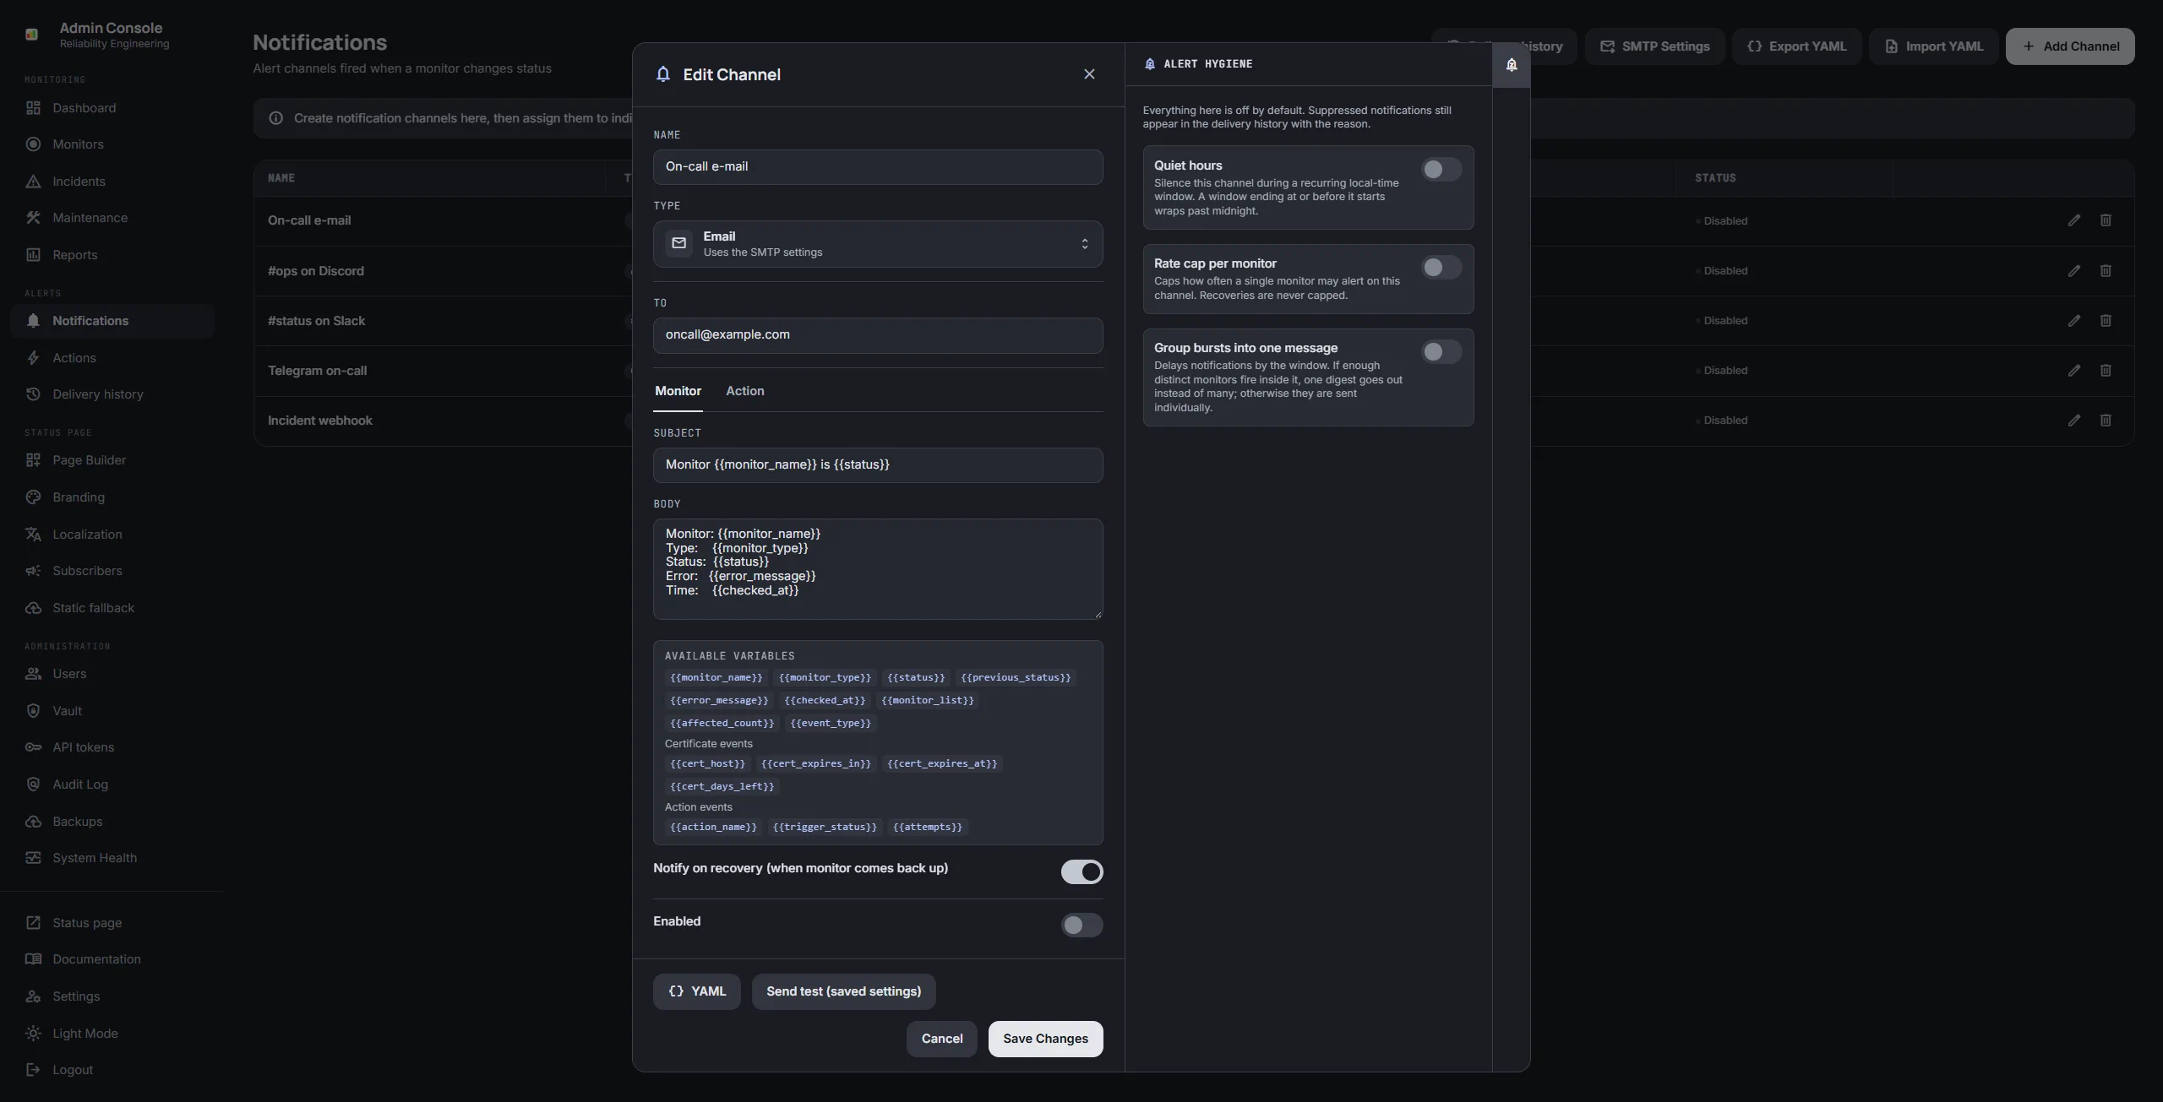Select the Monitor tab
The image size is (2163, 1102).
pyautogui.click(x=678, y=391)
